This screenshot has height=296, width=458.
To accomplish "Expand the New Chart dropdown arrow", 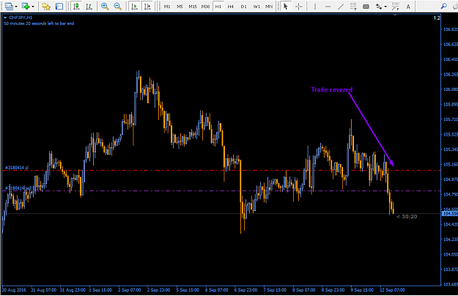I will click(33, 7).
